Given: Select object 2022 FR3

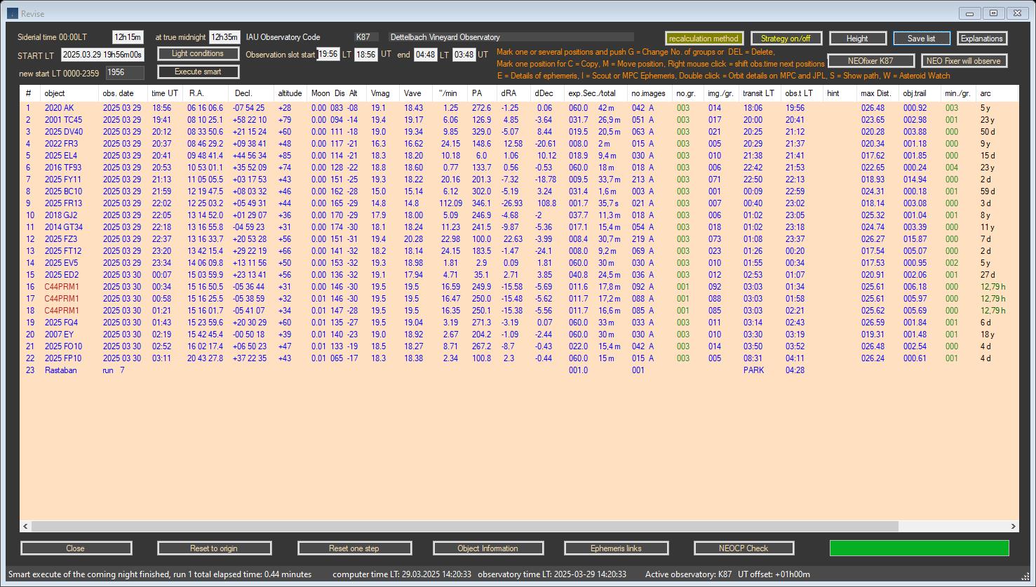Looking at the screenshot, I should pos(61,144).
